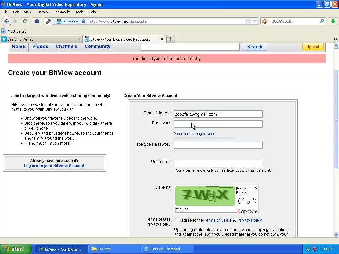Open the Downloads green arrow button
Screen dimensions: 339x254
tap(333, 21)
